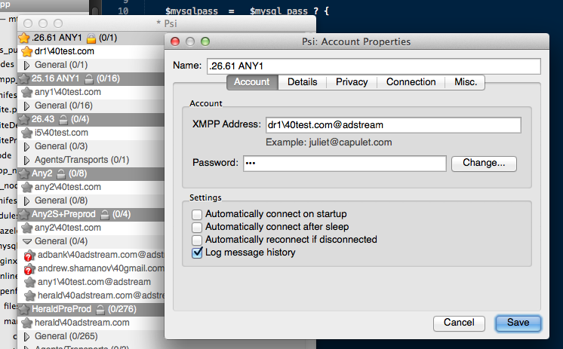Screen dimensions: 563x349
Task: Expand General (0/3) group
Action: point(26,147)
